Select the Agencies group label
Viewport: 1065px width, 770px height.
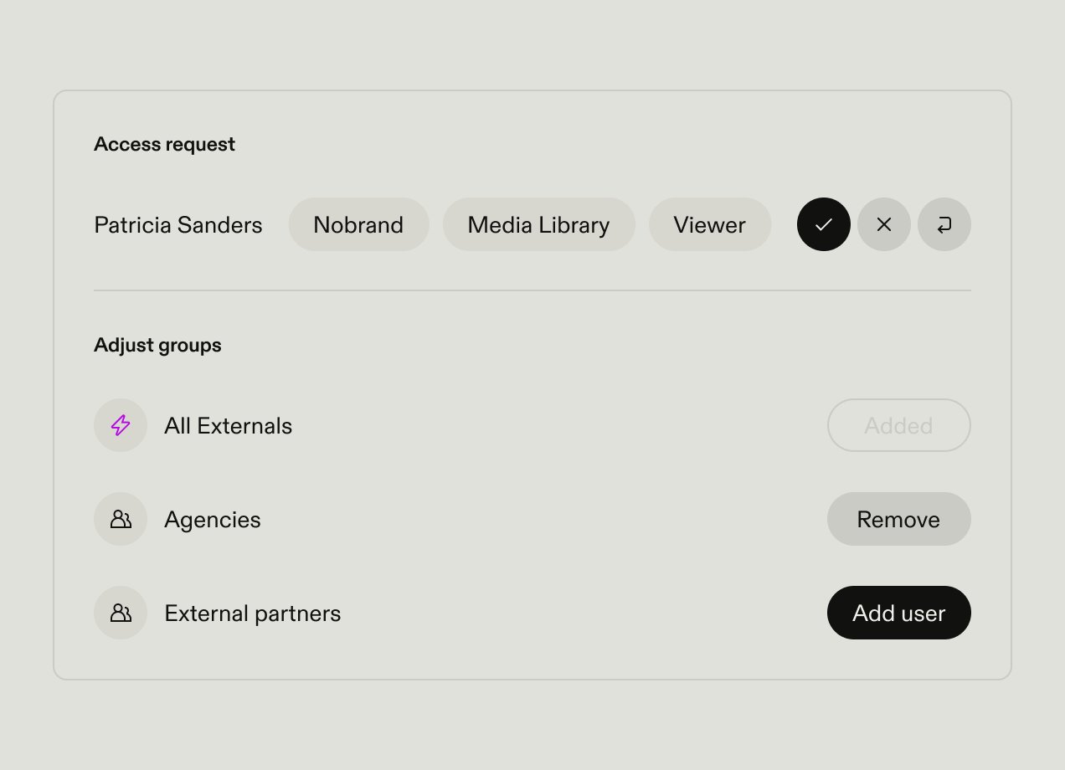click(x=212, y=520)
